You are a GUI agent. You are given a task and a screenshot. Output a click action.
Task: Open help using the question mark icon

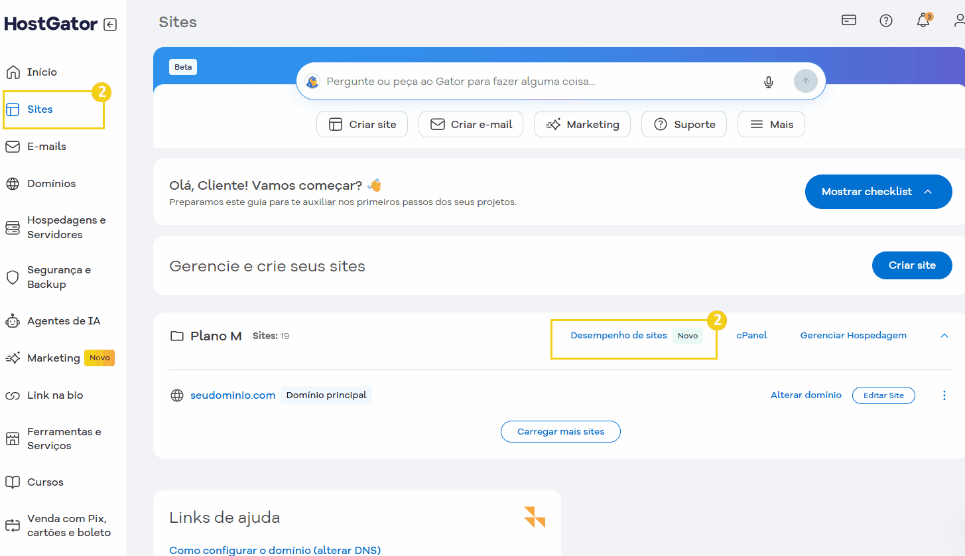pyautogui.click(x=886, y=21)
